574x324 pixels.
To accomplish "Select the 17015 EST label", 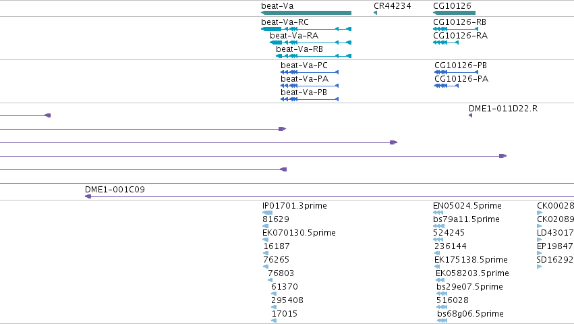I will [284, 314].
